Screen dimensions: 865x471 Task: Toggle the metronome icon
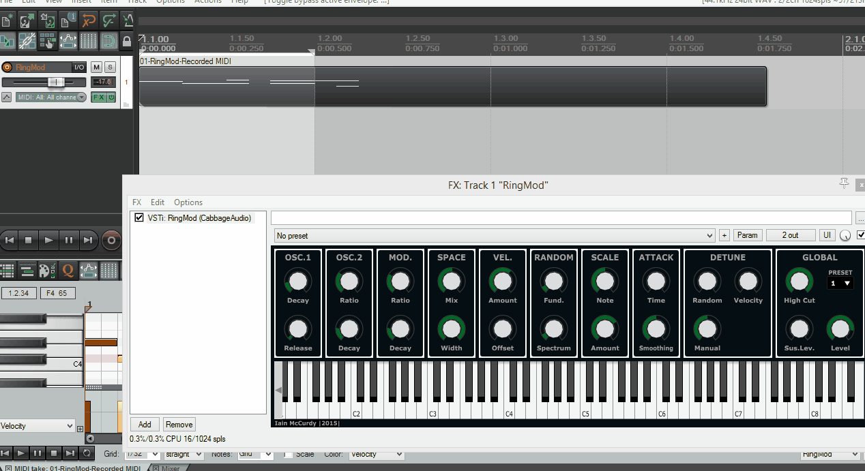click(128, 20)
